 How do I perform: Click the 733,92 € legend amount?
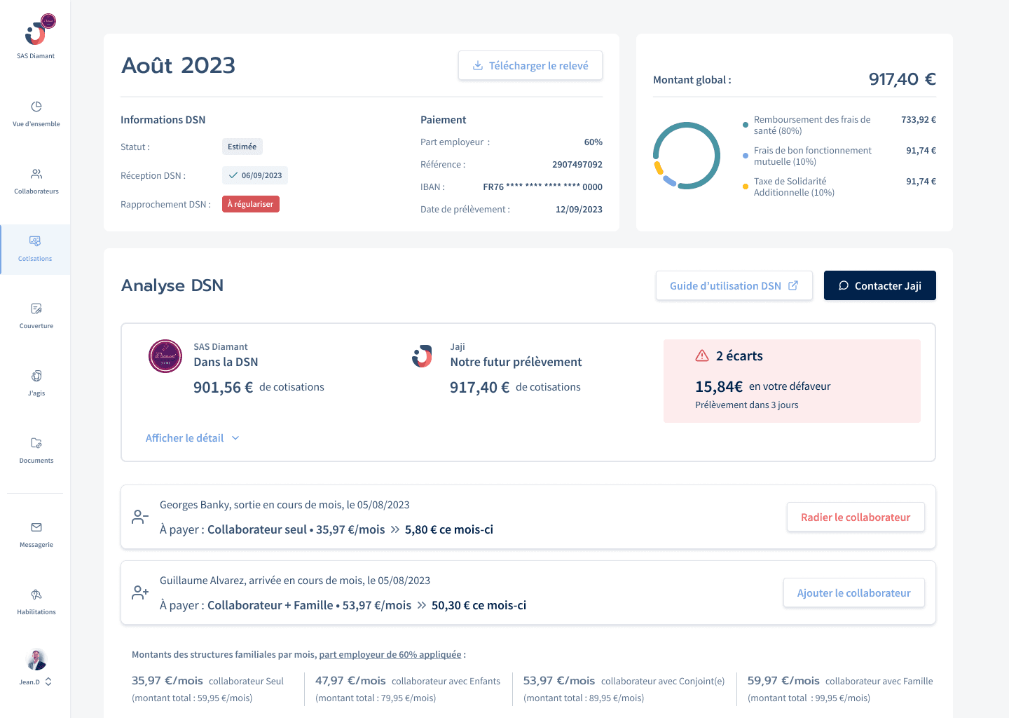(919, 120)
